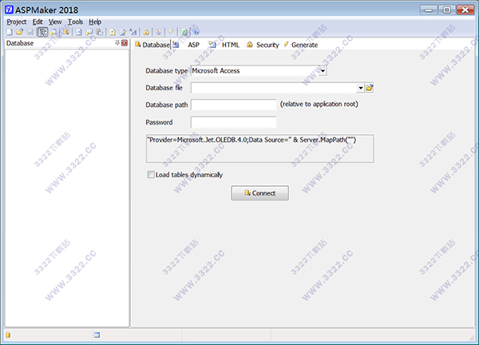479x345 pixels.
Task: Click the page with pencil toolbar icon
Action: [x=123, y=32]
